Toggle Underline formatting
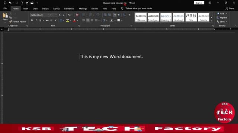The width and height of the screenshot is (238, 133). tap(40, 20)
